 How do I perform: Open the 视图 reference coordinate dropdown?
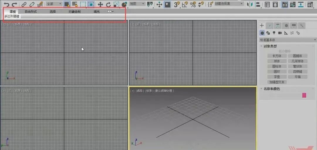[137, 4]
